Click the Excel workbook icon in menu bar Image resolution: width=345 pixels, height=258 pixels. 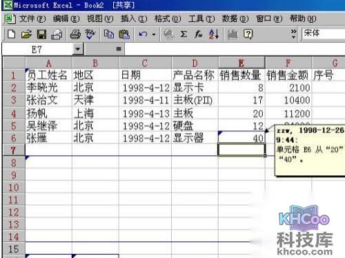click(10, 19)
